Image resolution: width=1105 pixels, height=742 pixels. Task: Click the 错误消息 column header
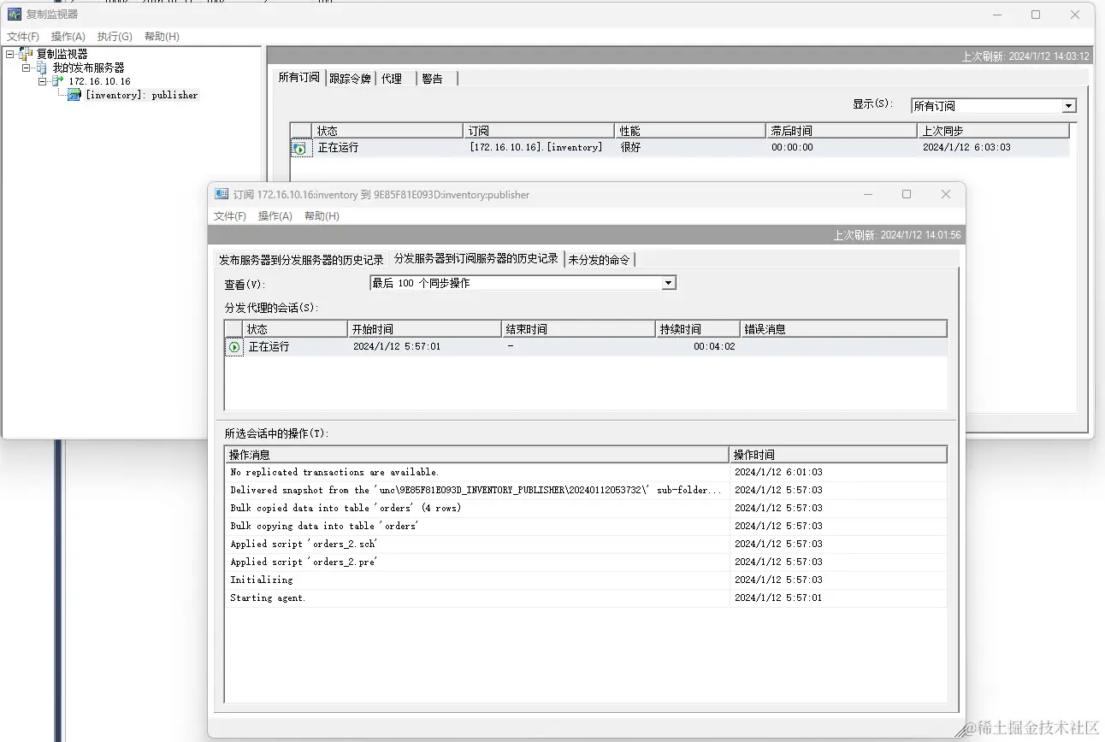click(x=844, y=329)
